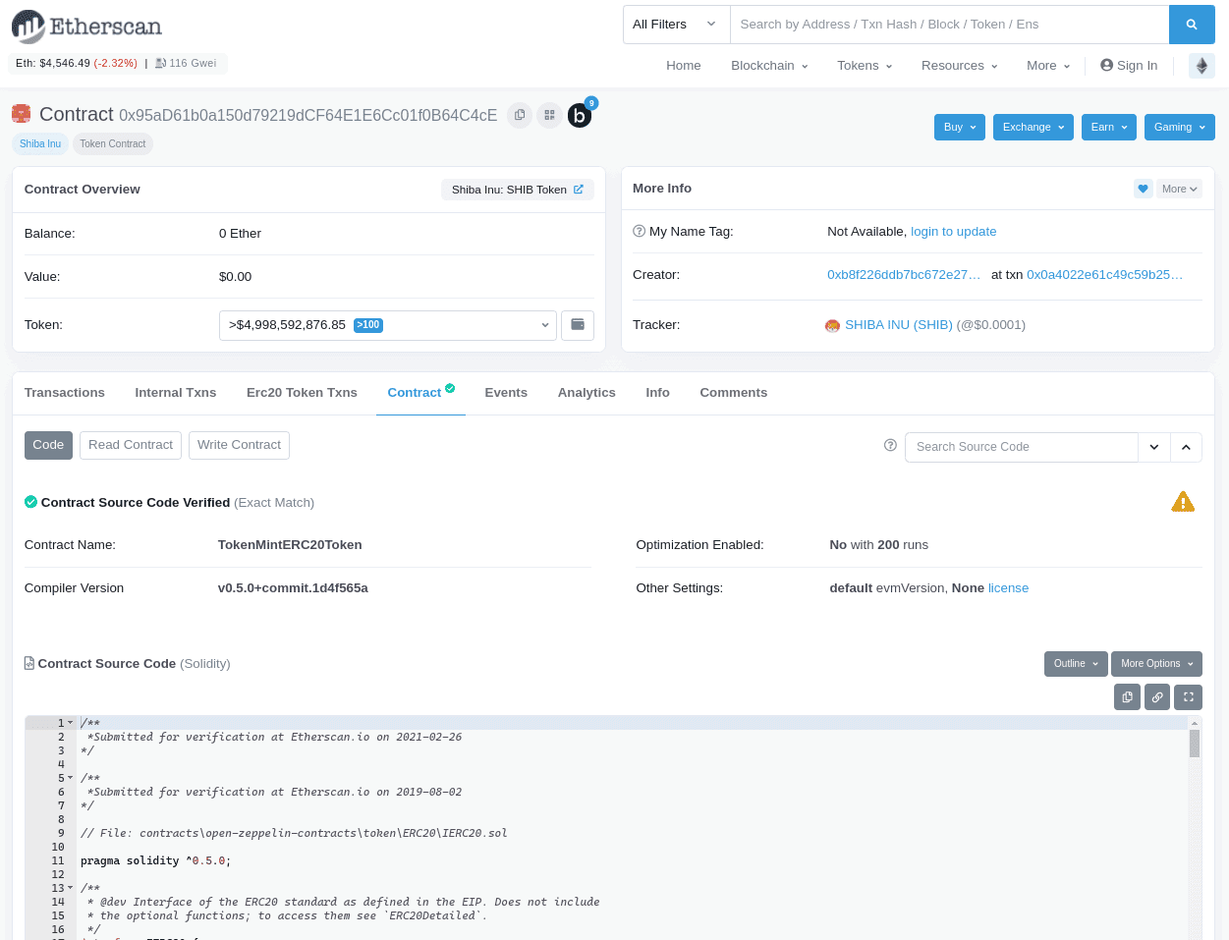
Task: Collapse code fold at line 5
Action: pyautogui.click(x=70, y=778)
